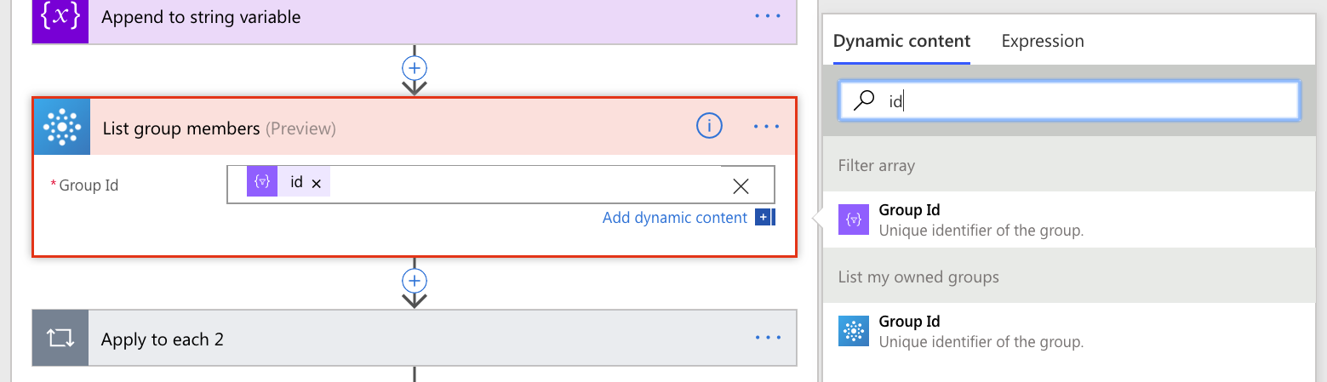Screen dimensions: 1327x382
Task: Select the Dynamic content tab
Action: click(901, 41)
